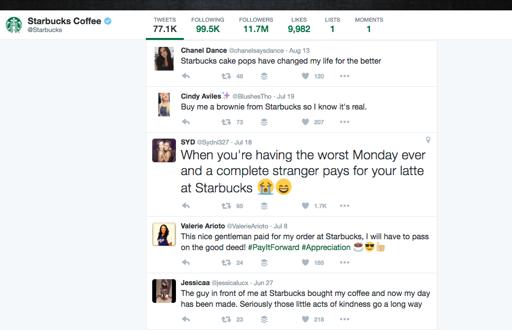Open the @chanelsaysdance profile link
Image resolution: width=512 pixels, height=330 pixels.
256,50
